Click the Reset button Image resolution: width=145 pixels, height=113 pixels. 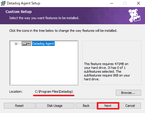point(19,106)
